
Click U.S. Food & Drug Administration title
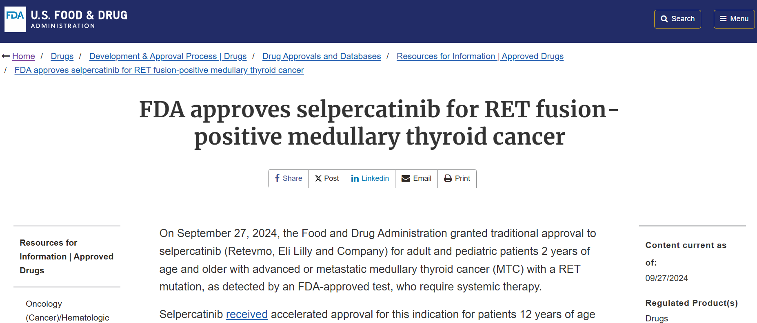79,20
